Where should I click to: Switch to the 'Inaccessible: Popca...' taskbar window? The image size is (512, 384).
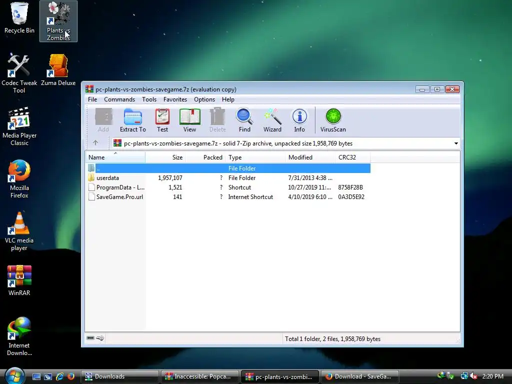pos(200,376)
